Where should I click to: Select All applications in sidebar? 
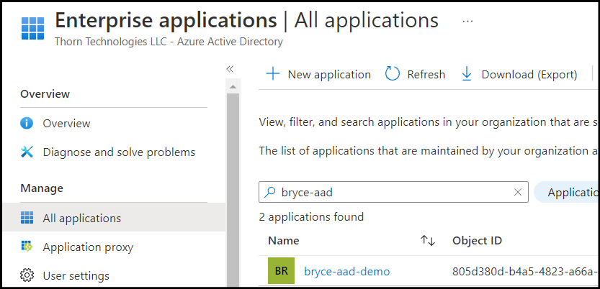(x=82, y=219)
